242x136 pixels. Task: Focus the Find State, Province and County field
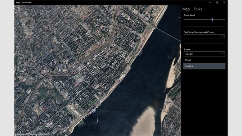pos(204,37)
